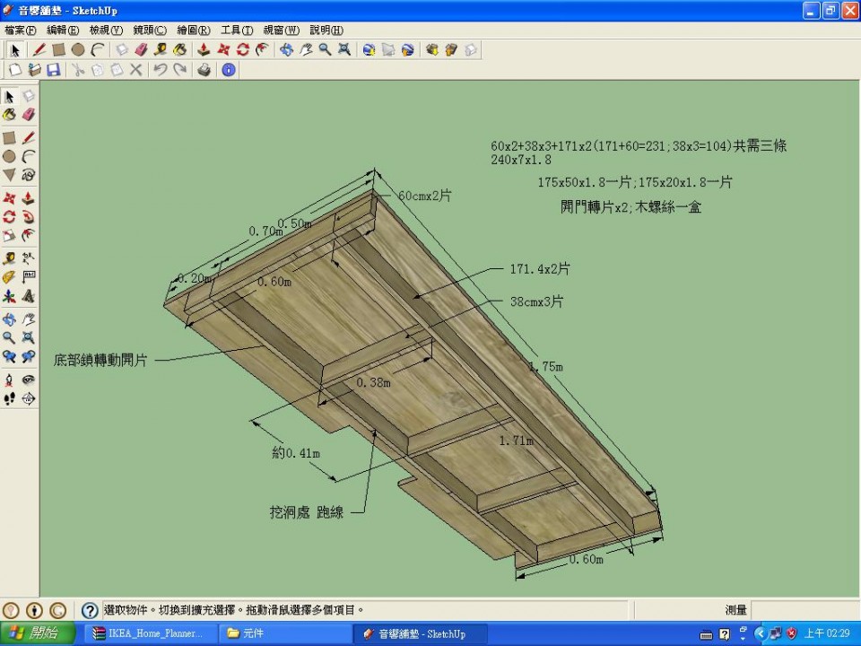Click the Undo arrow icon

(x=161, y=70)
